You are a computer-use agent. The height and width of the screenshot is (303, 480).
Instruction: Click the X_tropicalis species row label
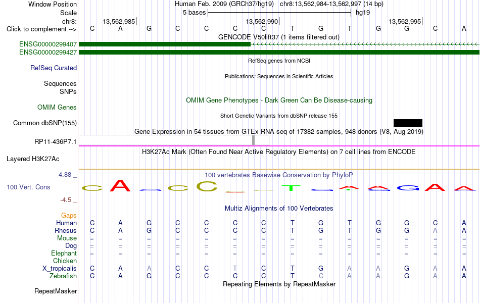pyautogui.click(x=60, y=269)
